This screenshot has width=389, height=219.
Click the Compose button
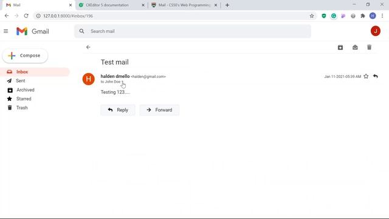25,55
